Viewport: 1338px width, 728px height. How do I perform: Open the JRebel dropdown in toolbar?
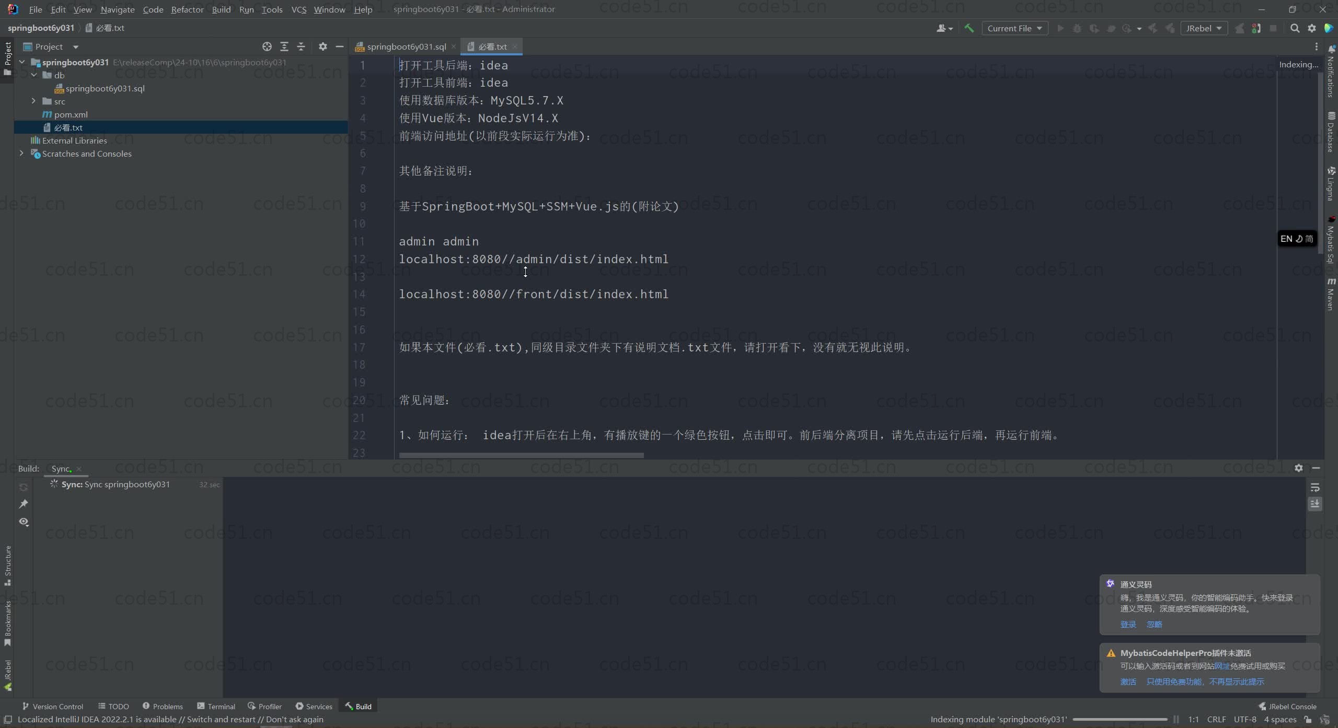1203,28
